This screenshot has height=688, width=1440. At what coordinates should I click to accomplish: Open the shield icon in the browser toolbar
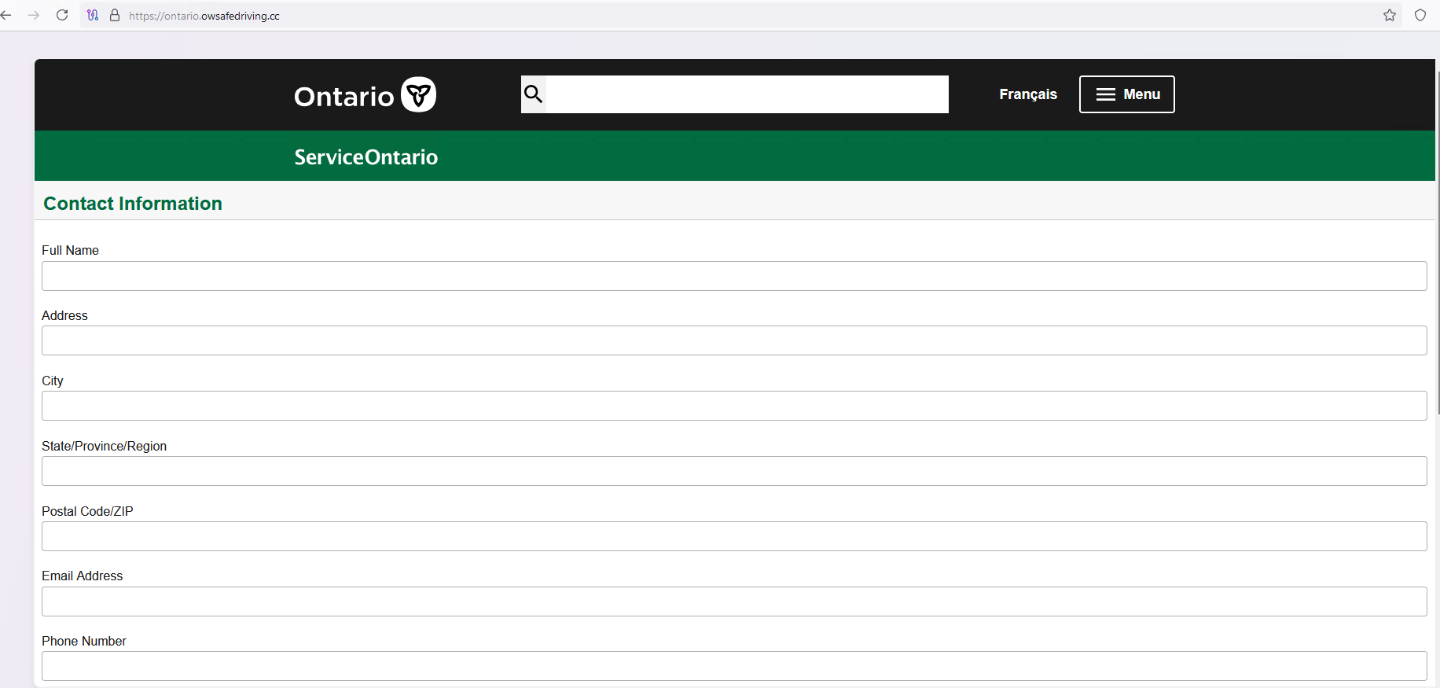pos(1420,15)
